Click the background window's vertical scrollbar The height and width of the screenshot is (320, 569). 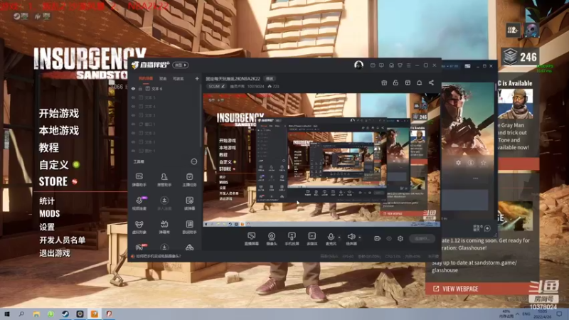click(x=496, y=87)
